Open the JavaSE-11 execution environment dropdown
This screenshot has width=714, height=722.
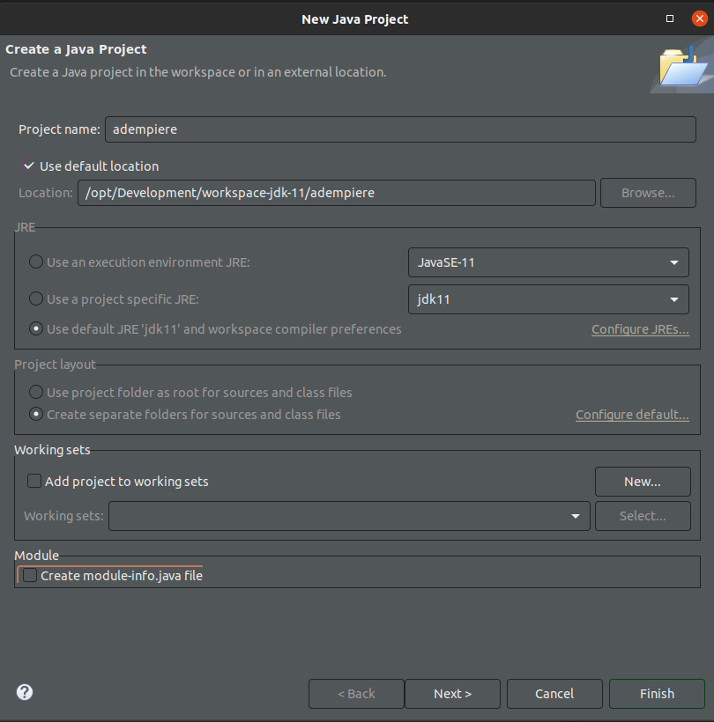548,262
